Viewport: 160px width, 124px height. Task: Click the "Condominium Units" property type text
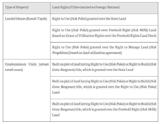point(20,64)
